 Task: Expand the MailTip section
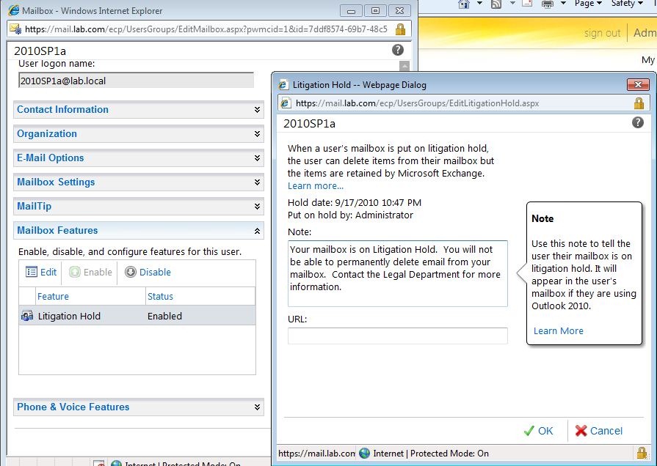click(139, 206)
